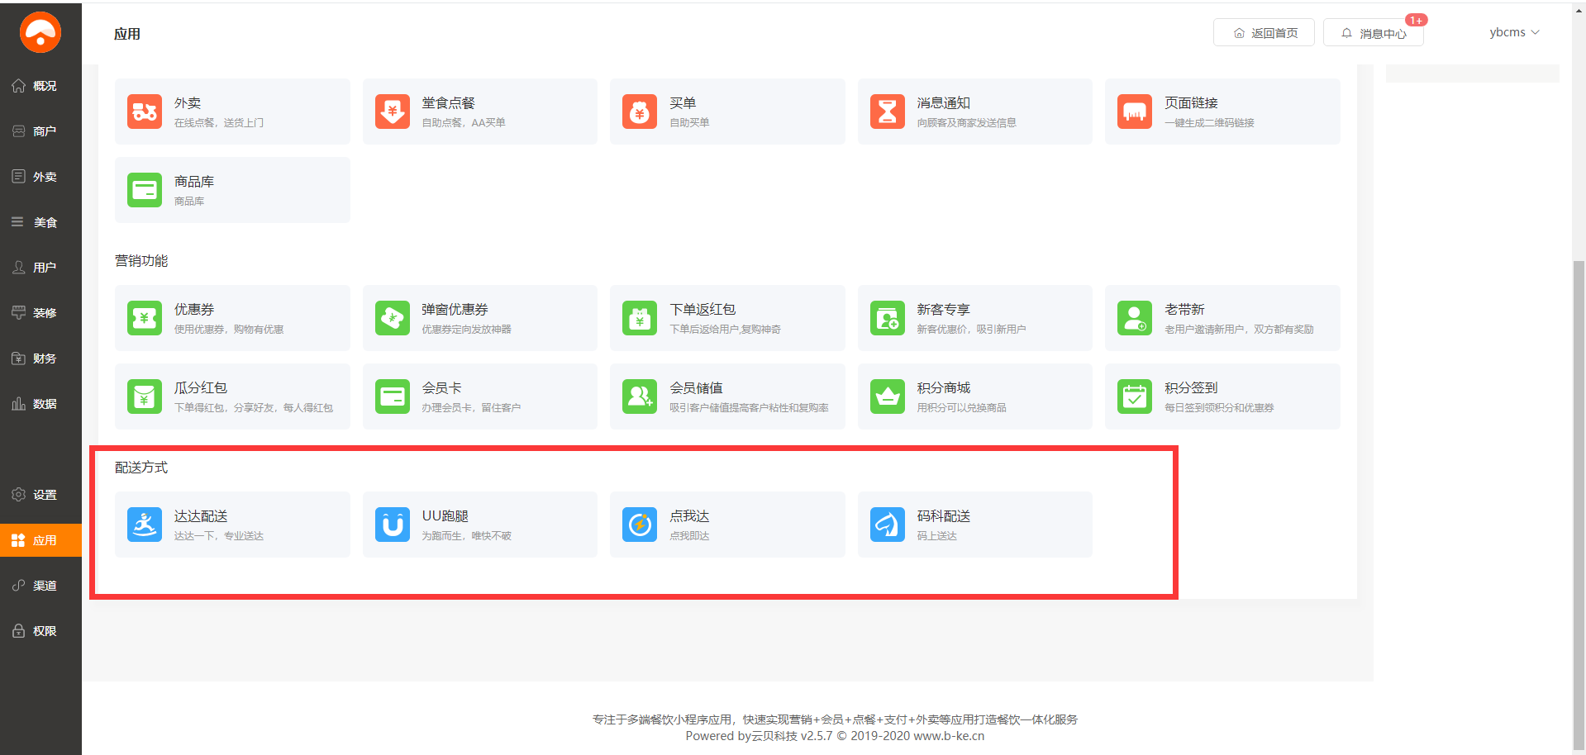
Task: Click the 返回首页 button
Action: click(1264, 33)
